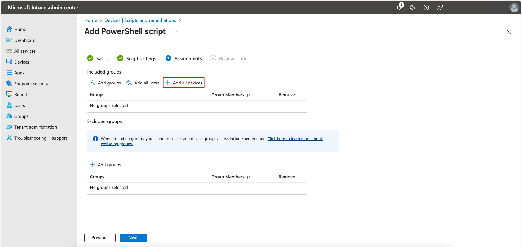Open the feedback icon in header
This screenshot has height=247, width=522.
440,7
